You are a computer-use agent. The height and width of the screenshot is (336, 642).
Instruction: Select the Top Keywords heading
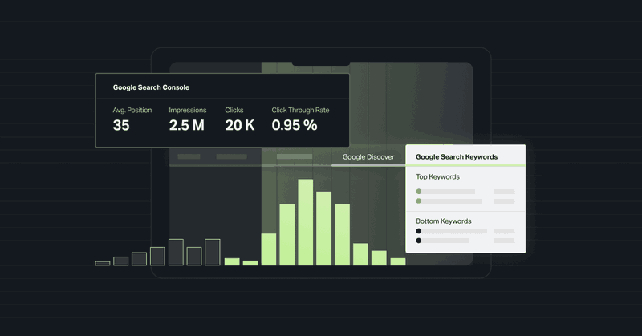[437, 176]
